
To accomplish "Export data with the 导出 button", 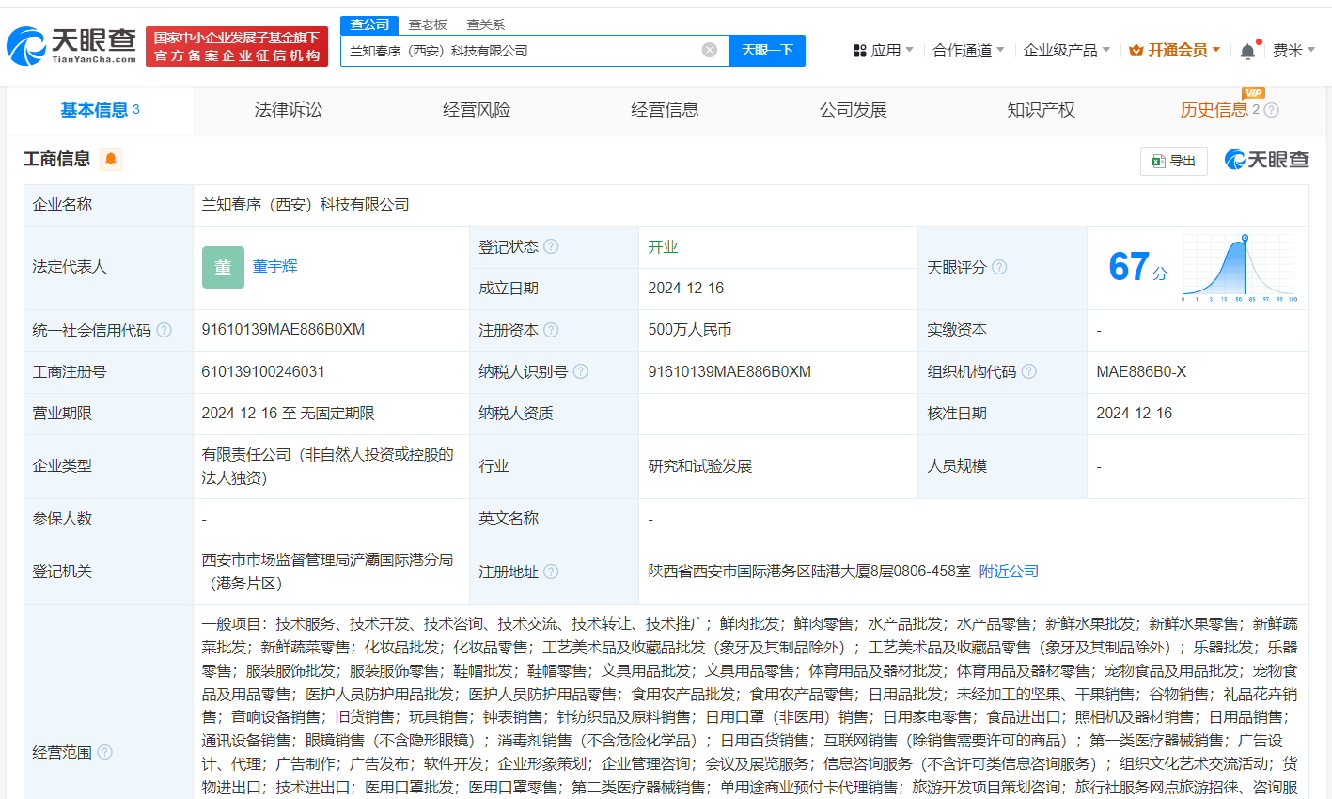I will click(x=1173, y=161).
